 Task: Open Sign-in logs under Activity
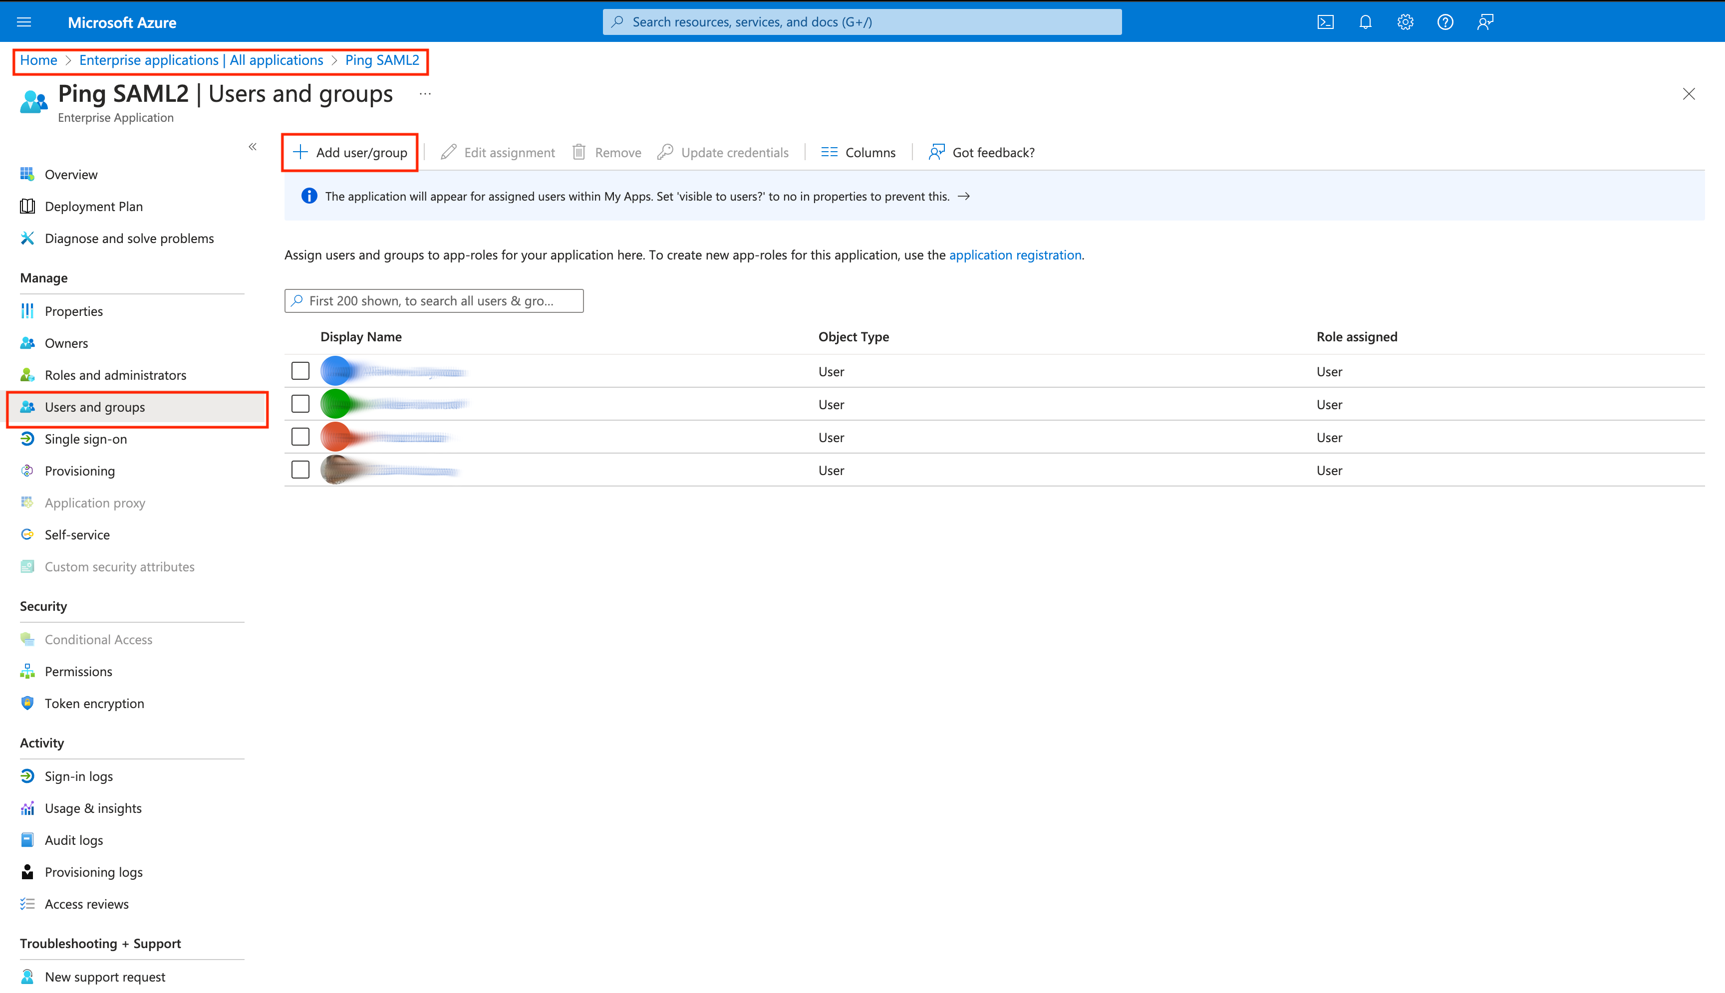pyautogui.click(x=78, y=775)
